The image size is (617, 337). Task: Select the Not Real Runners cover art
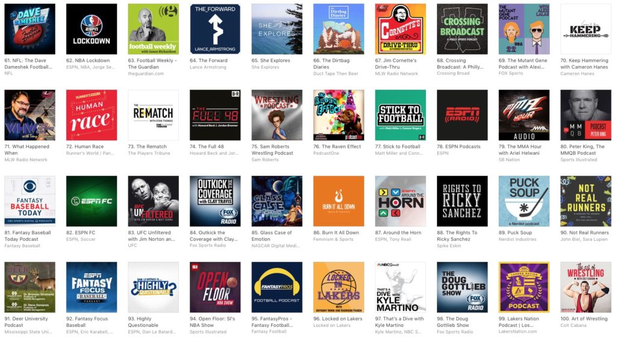(585, 201)
